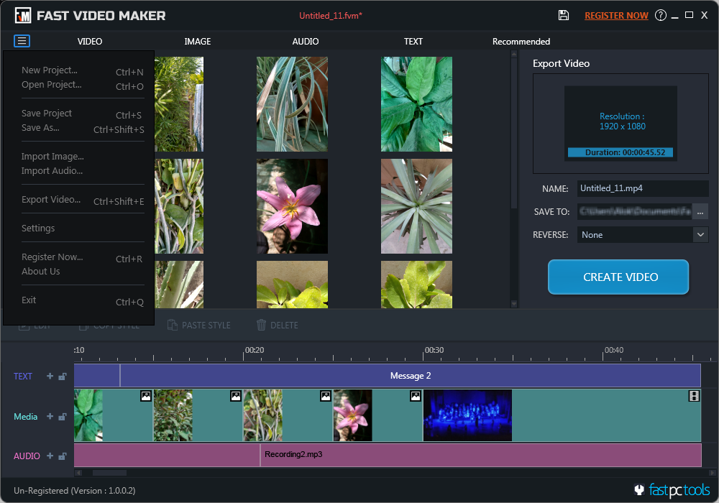The width and height of the screenshot is (719, 503).
Task: Lock the Media track
Action: tap(62, 417)
